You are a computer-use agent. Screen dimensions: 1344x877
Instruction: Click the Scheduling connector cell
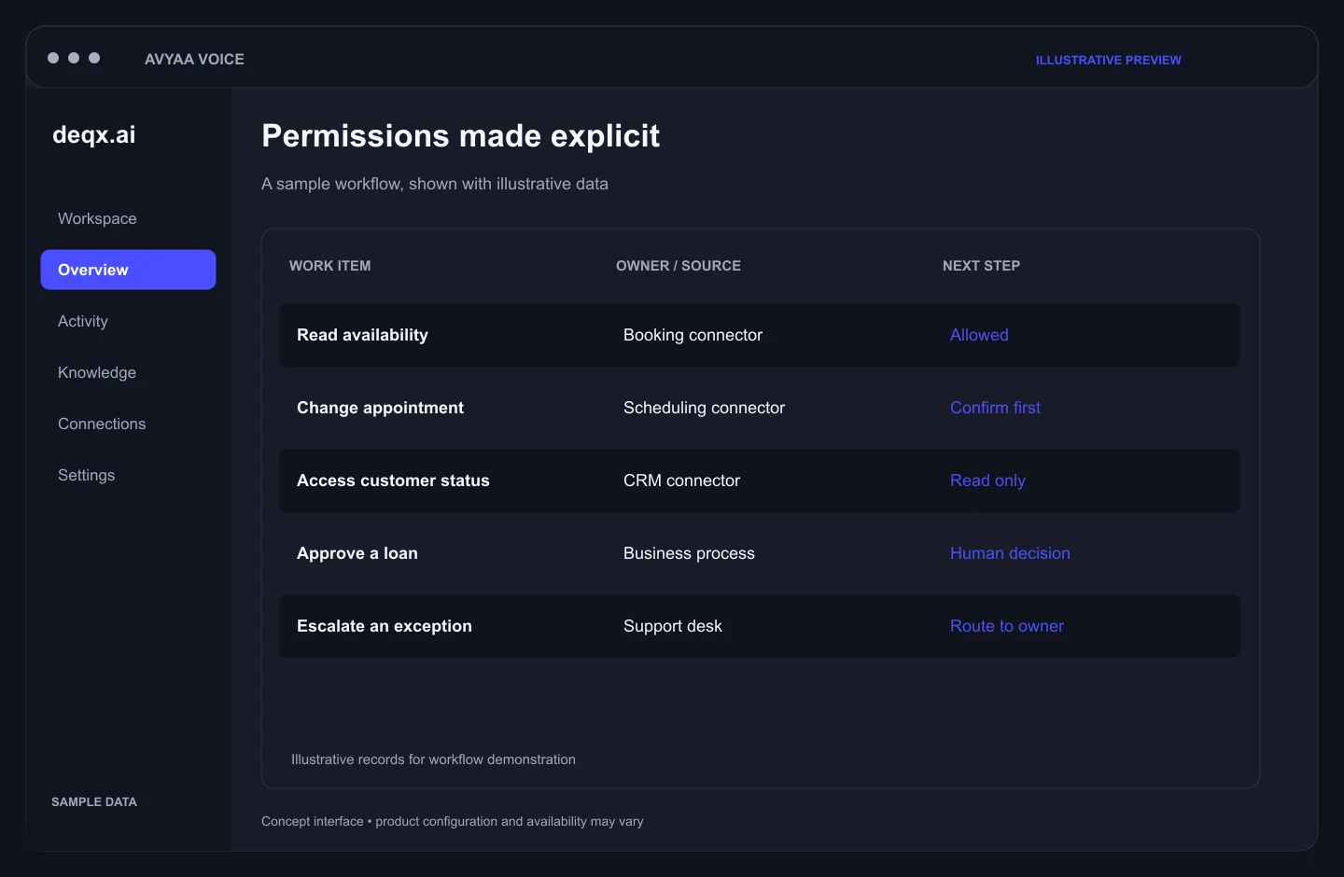704,408
